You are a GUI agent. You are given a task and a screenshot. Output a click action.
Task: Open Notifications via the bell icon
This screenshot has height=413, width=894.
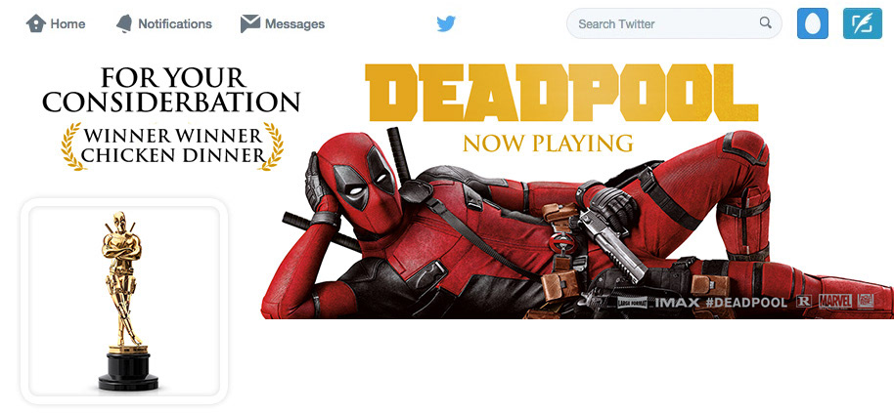tap(124, 23)
